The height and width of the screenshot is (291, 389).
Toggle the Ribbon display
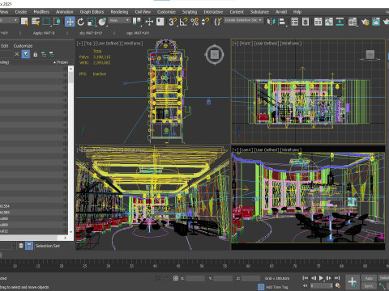(318, 22)
